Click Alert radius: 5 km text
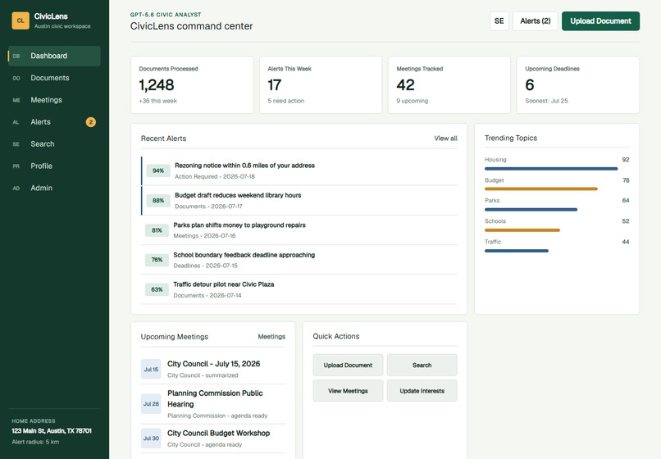 pos(35,442)
